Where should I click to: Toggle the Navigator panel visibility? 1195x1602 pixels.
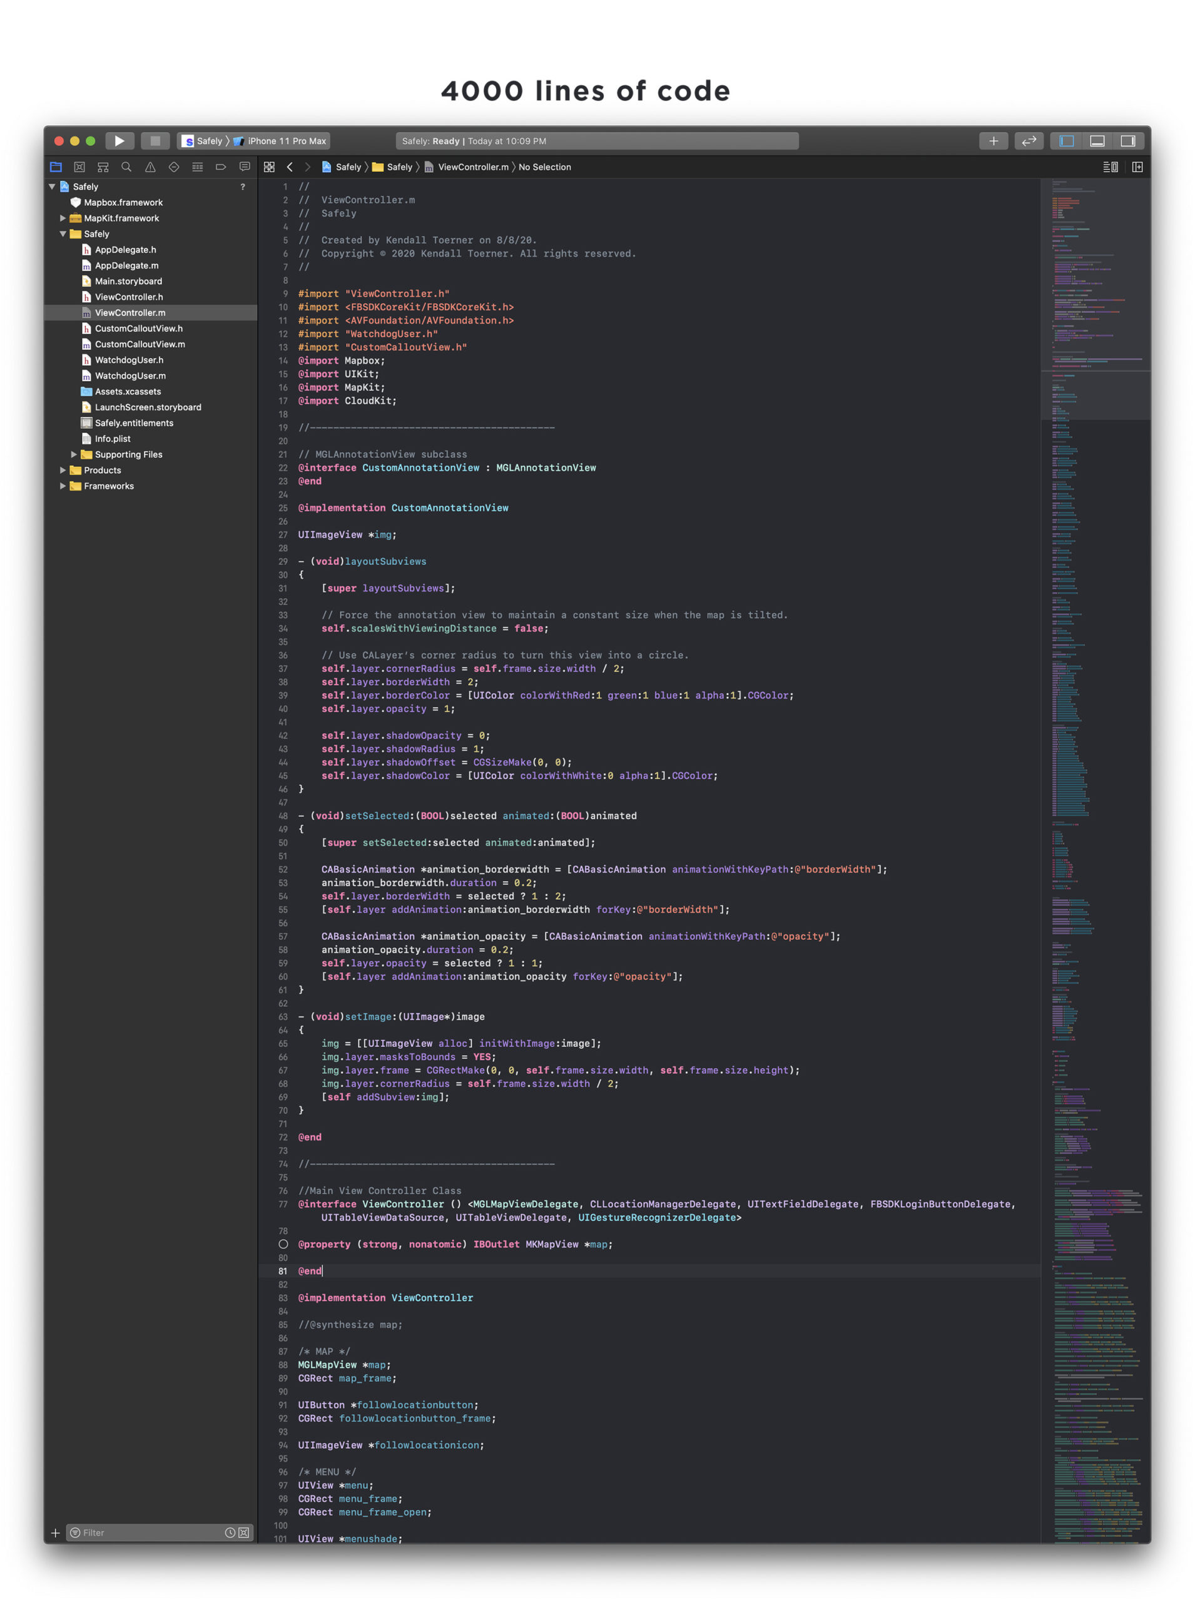1066,141
